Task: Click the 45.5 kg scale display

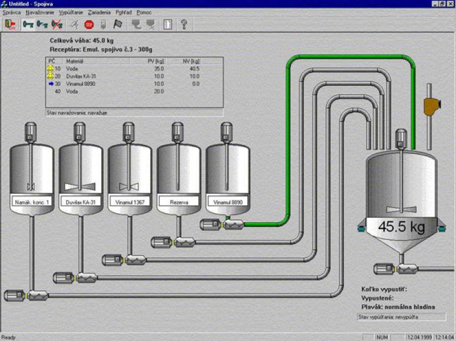Action: 401,227
